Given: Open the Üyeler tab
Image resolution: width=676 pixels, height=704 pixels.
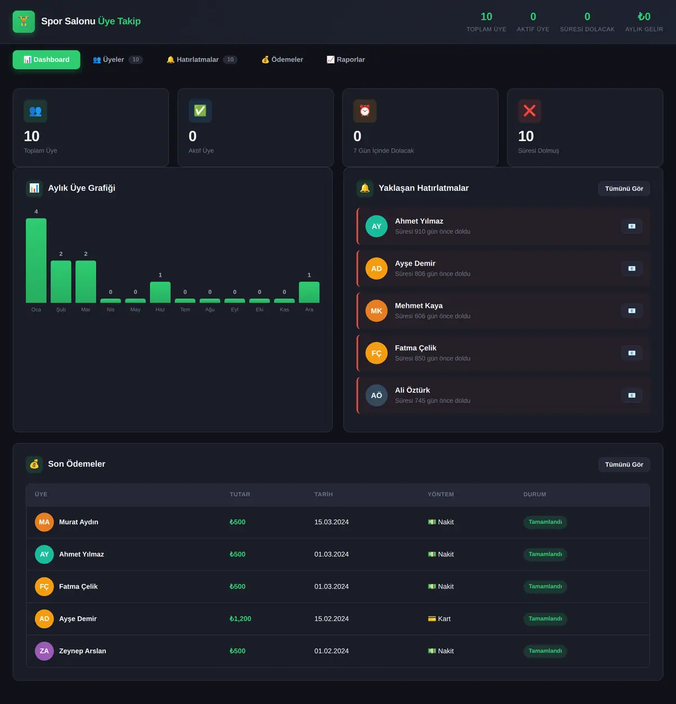Looking at the screenshot, I should [x=118, y=60].
